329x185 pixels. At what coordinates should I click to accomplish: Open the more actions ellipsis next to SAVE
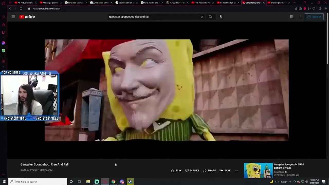pos(236,170)
